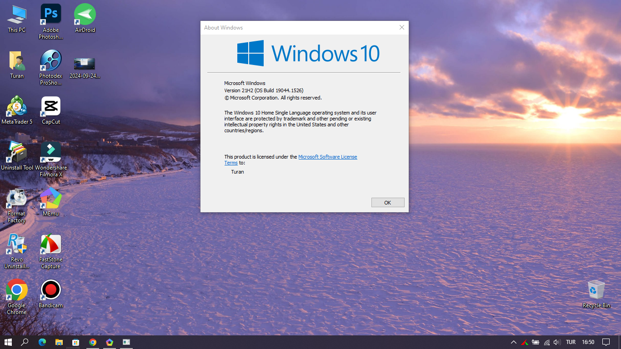Image resolution: width=621 pixels, height=349 pixels.
Task: Open the Windows Start menu
Action: point(8,342)
